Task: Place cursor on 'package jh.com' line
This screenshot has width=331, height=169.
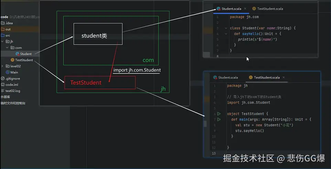Action: pos(244,17)
